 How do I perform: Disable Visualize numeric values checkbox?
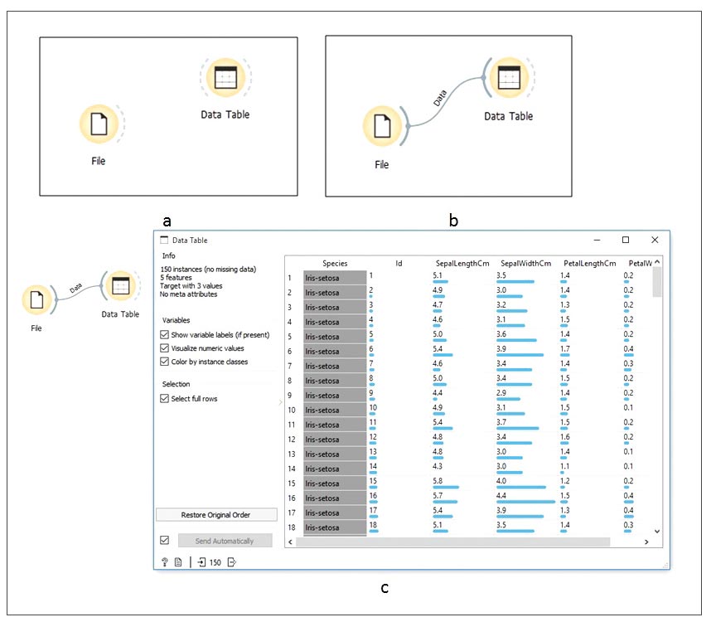tap(164, 348)
